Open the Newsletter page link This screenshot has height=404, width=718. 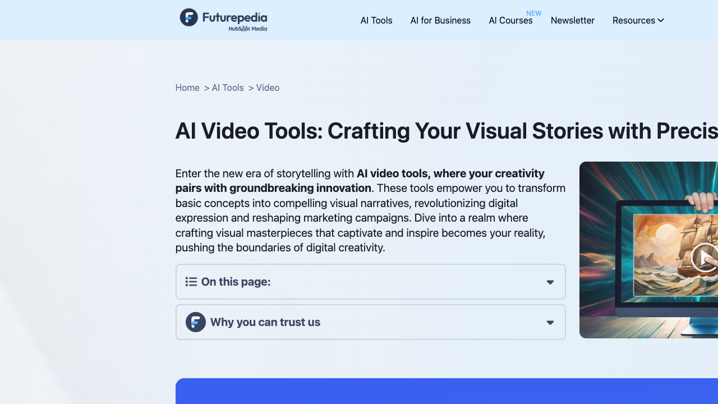coord(573,20)
